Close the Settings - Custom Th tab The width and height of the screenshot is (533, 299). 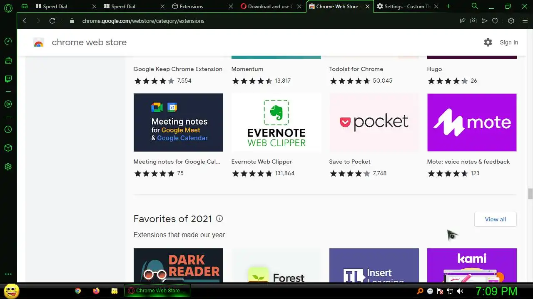tap(436, 7)
